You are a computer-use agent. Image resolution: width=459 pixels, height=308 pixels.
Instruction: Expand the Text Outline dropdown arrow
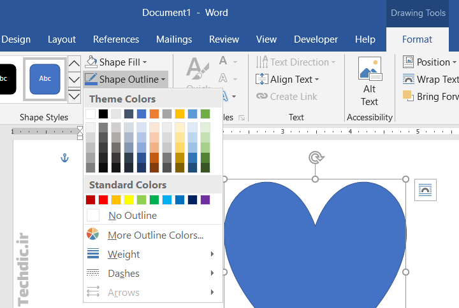(235, 79)
